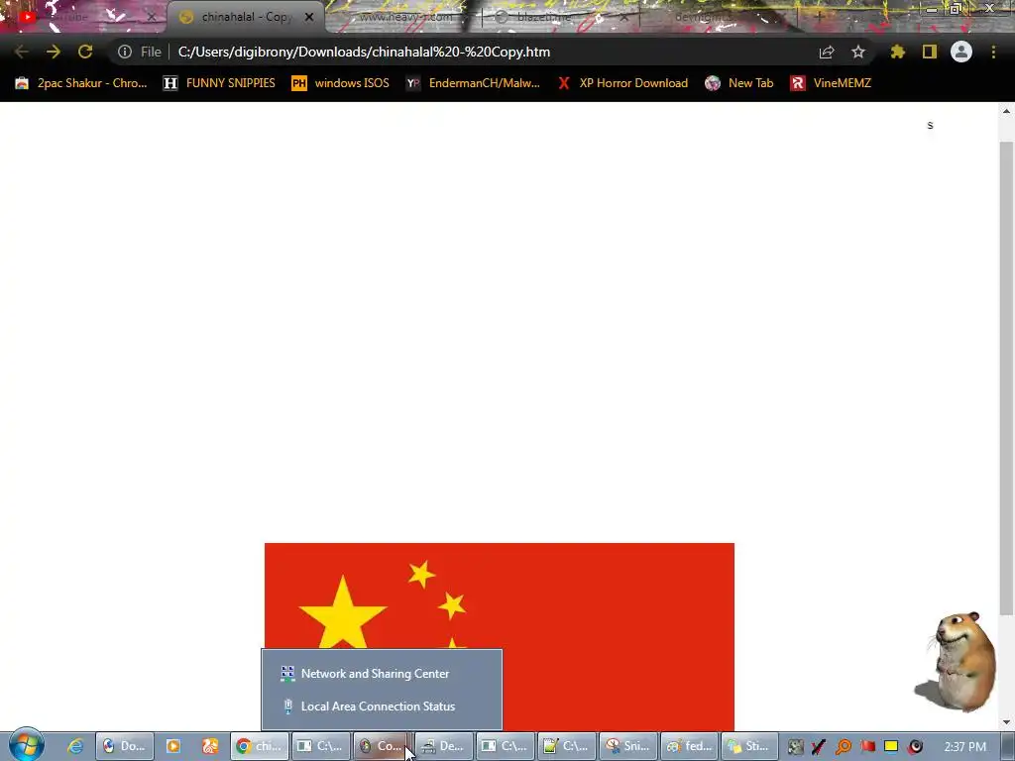View site information icon beside File
1015x761 pixels.
coord(124,52)
